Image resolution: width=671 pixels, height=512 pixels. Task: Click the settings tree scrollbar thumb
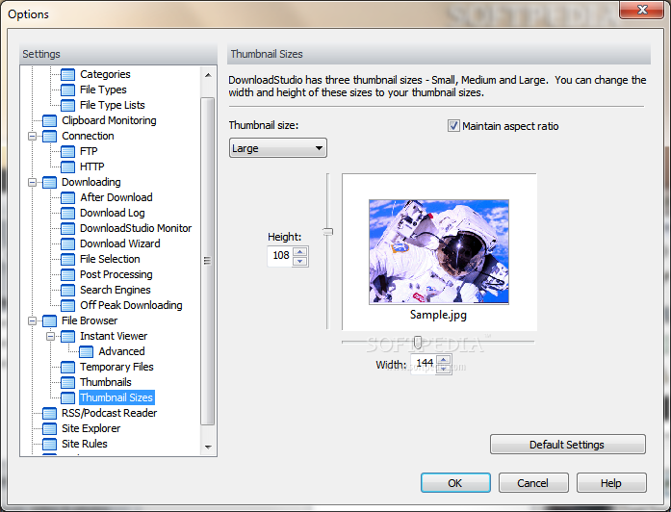(208, 261)
